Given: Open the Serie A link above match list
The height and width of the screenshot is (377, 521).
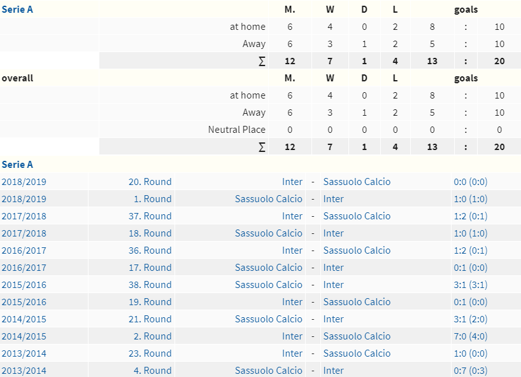Looking at the screenshot, I should [17, 165].
